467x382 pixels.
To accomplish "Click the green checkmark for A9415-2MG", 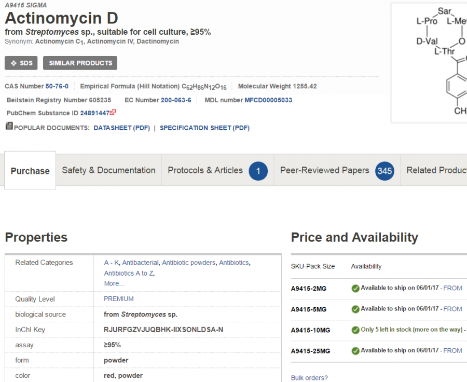I will pos(355,289).
